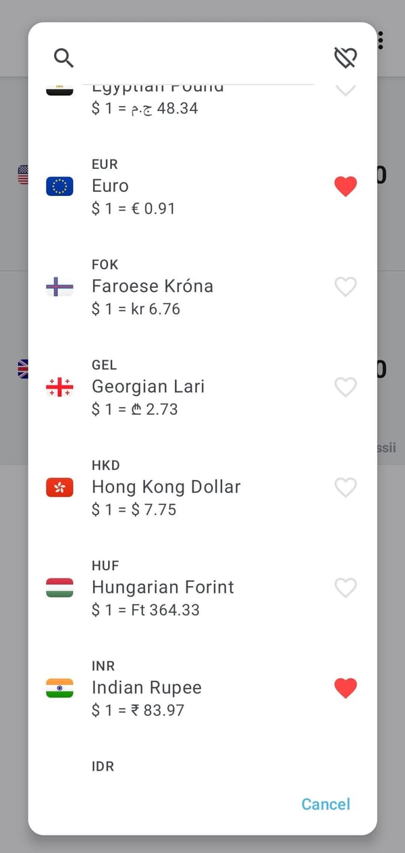Click the Hungarian flag icon

tap(59, 587)
